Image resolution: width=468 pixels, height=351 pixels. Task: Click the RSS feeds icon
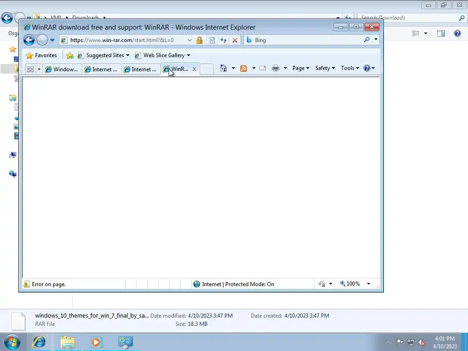pos(244,69)
